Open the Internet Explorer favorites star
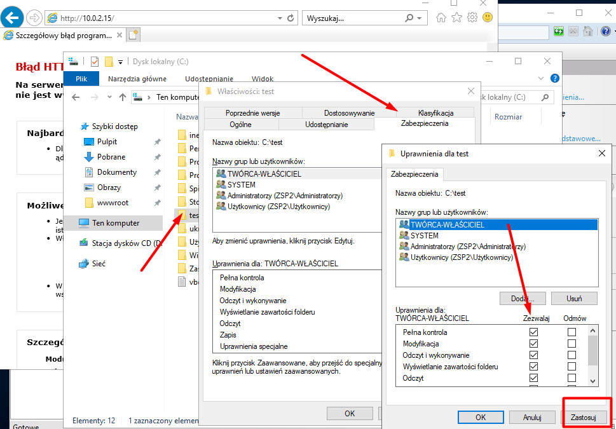The width and height of the screenshot is (616, 429). (x=456, y=17)
